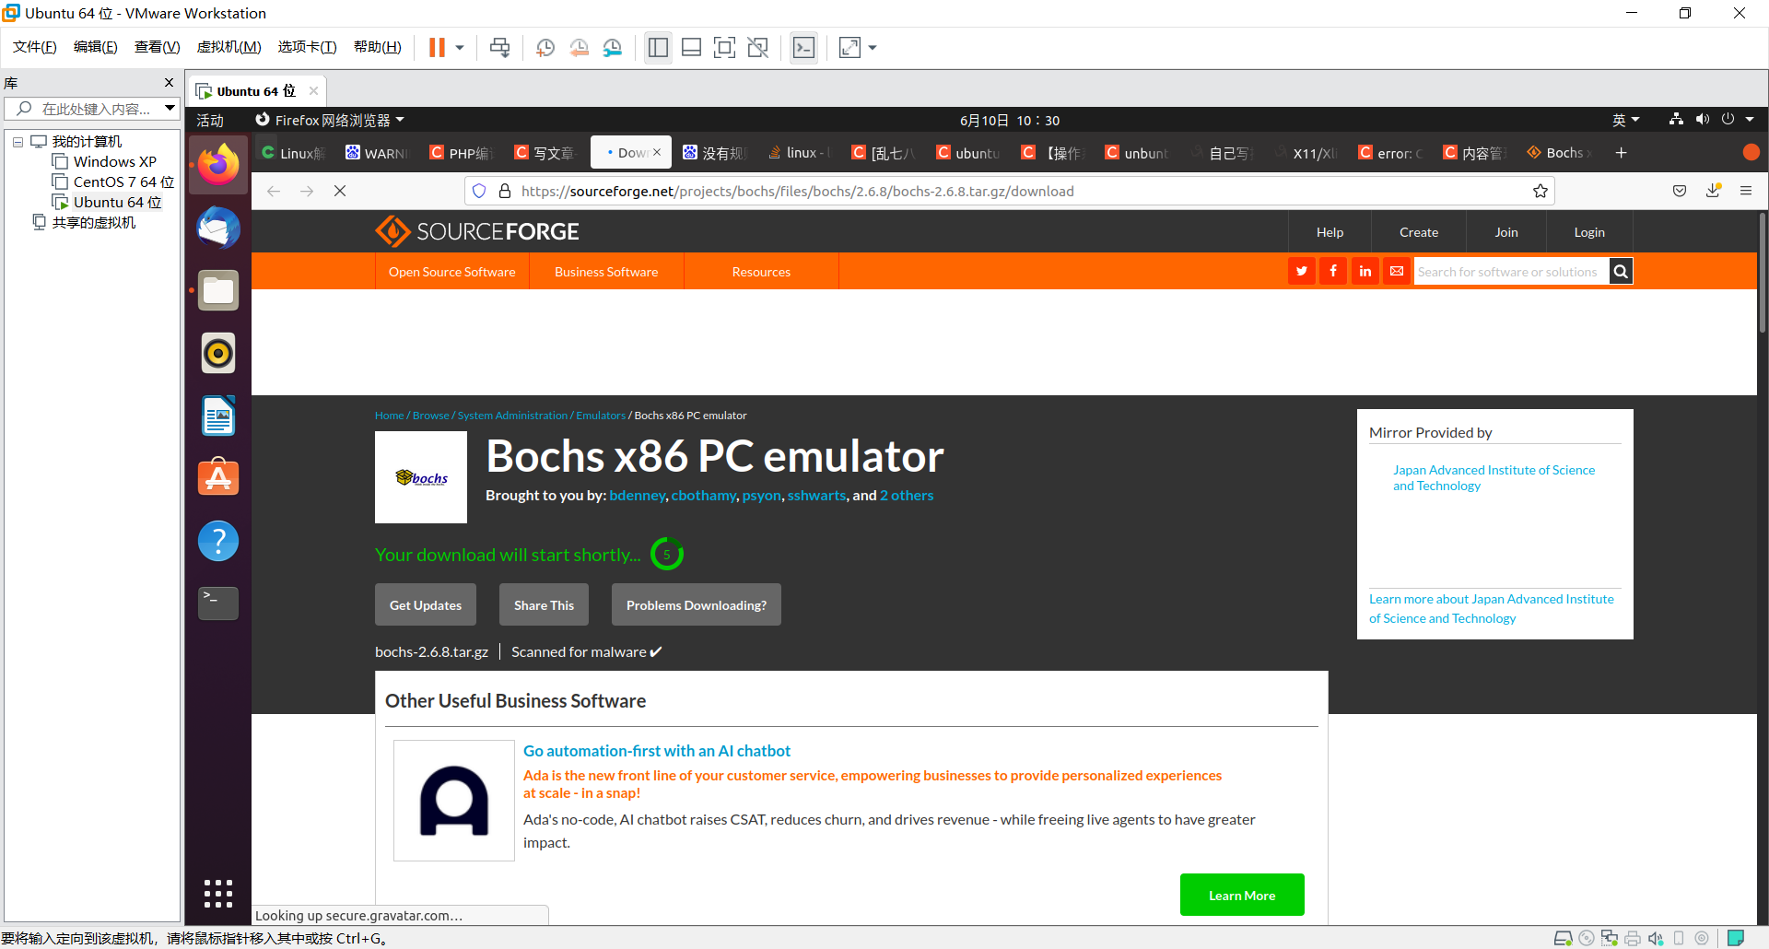Open the library search dropdown arrow

[x=170, y=109]
